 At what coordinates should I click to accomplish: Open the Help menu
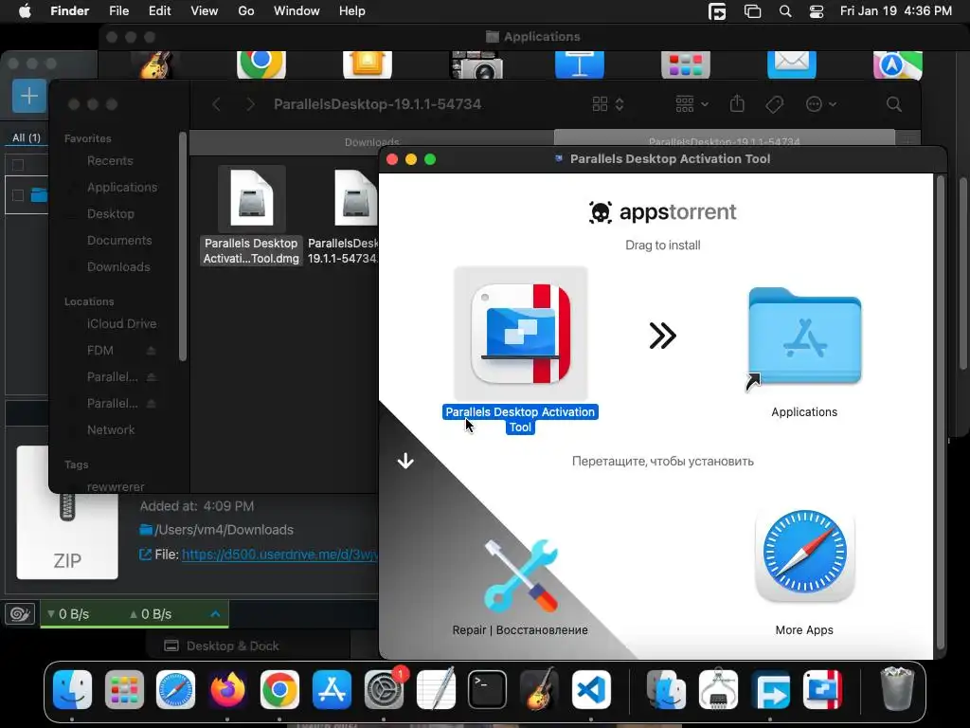352,11
